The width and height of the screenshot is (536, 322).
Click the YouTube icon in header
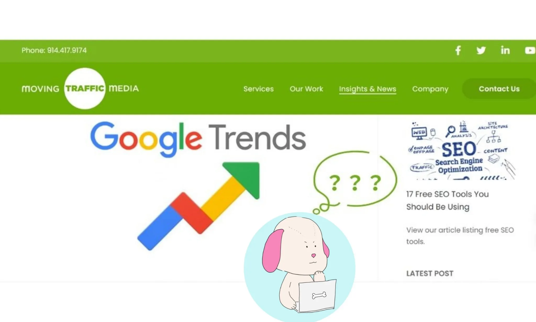[530, 50]
